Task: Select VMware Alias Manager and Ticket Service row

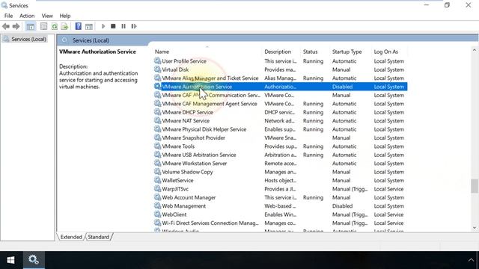Action: pyautogui.click(x=280, y=78)
